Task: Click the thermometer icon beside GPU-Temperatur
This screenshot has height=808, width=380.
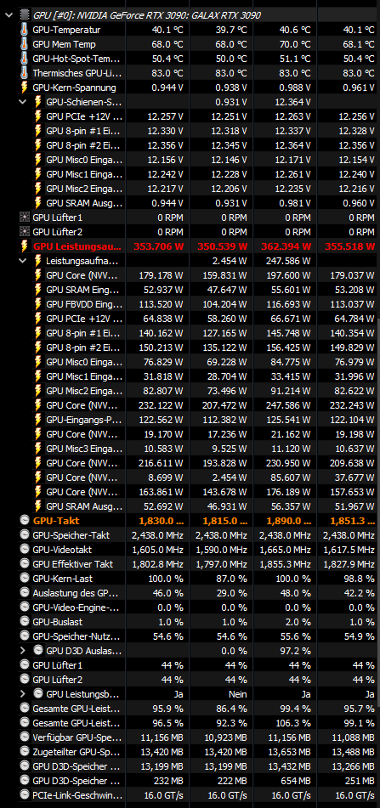Action: coord(24,30)
